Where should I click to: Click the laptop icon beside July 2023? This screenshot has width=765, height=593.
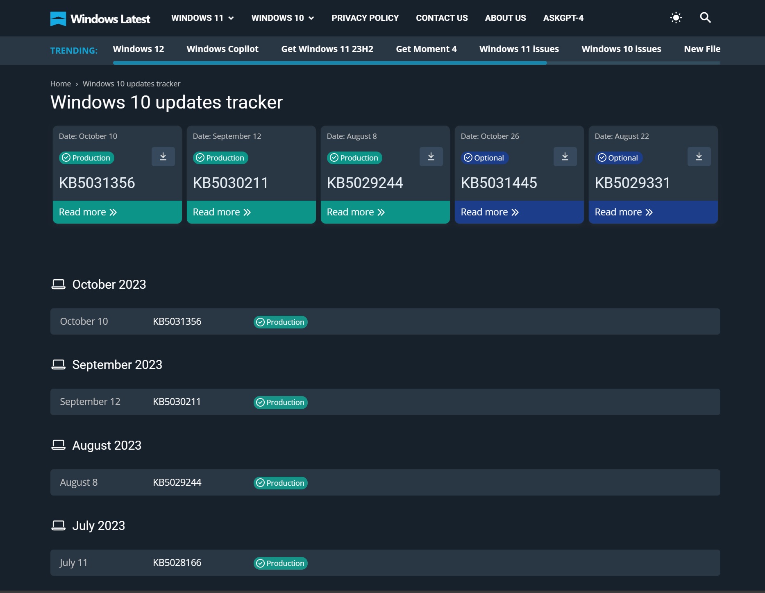pos(58,525)
